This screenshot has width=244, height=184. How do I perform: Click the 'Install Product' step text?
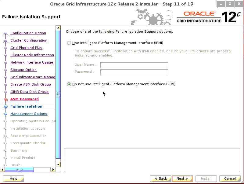(x=23, y=158)
